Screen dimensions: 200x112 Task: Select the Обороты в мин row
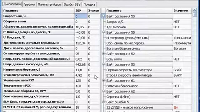point(38,21)
